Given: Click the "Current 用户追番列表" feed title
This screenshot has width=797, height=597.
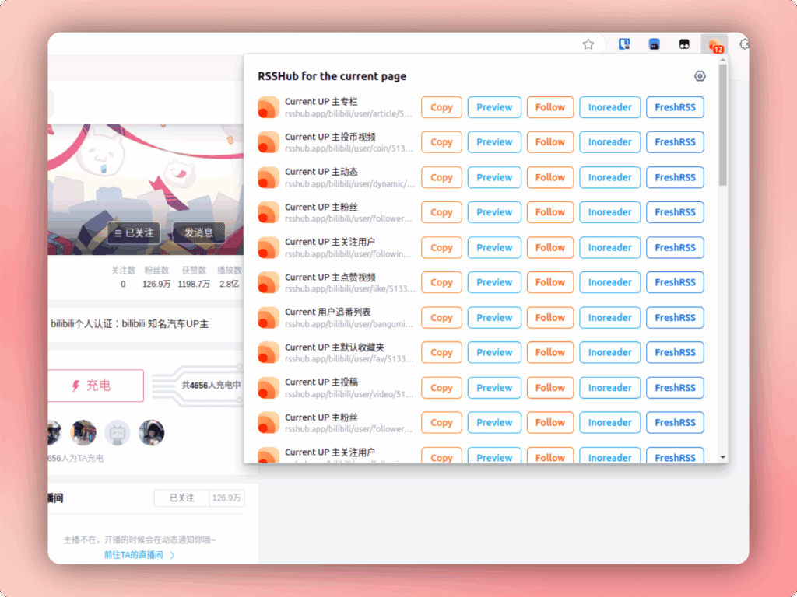Looking at the screenshot, I should [328, 312].
